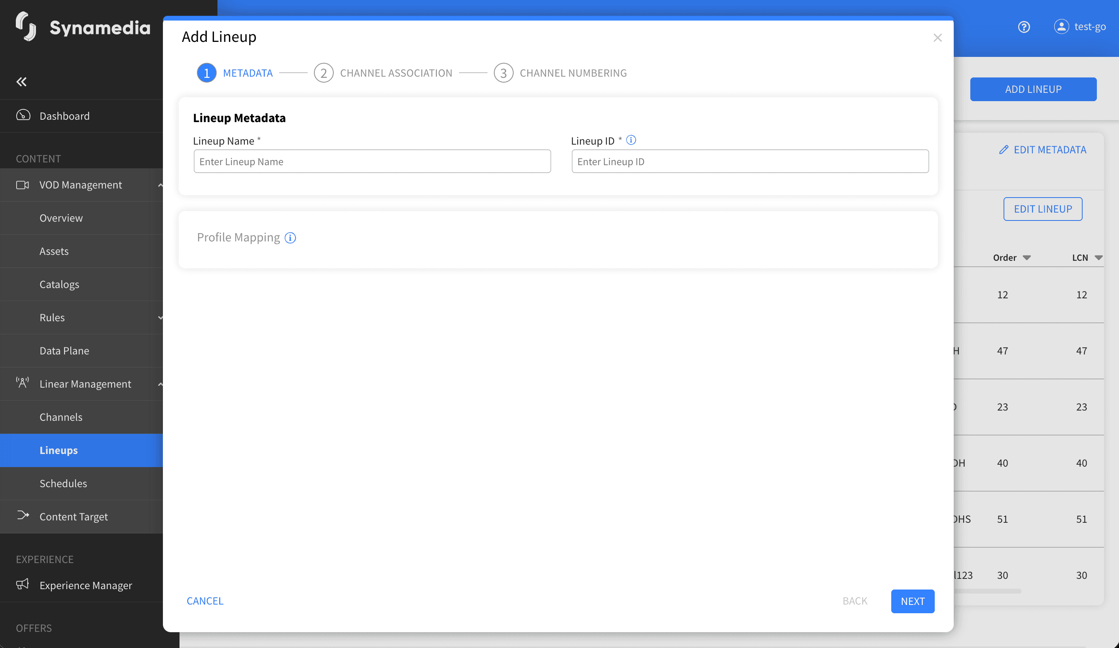This screenshot has height=648, width=1119.
Task: Select the CHANNEL NUMBERING step label
Action: tap(573, 73)
